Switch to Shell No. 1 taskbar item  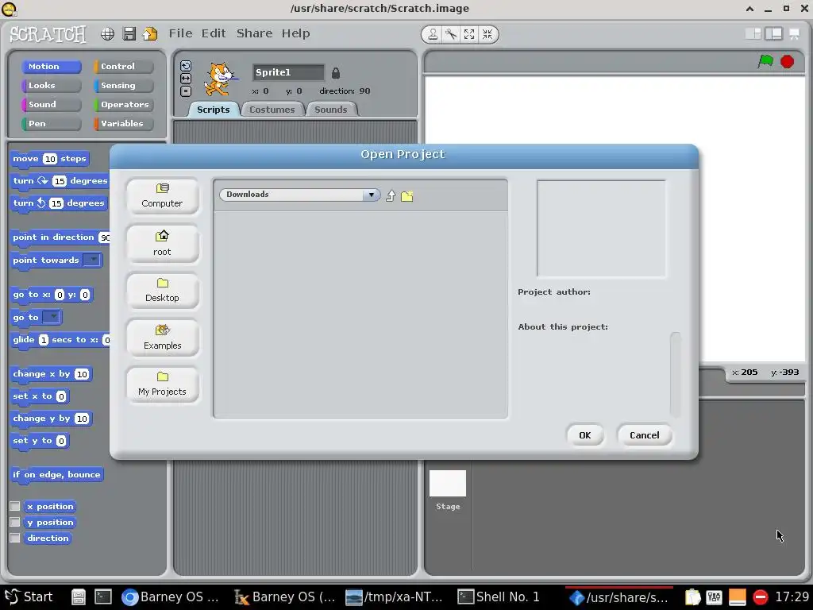(499, 597)
